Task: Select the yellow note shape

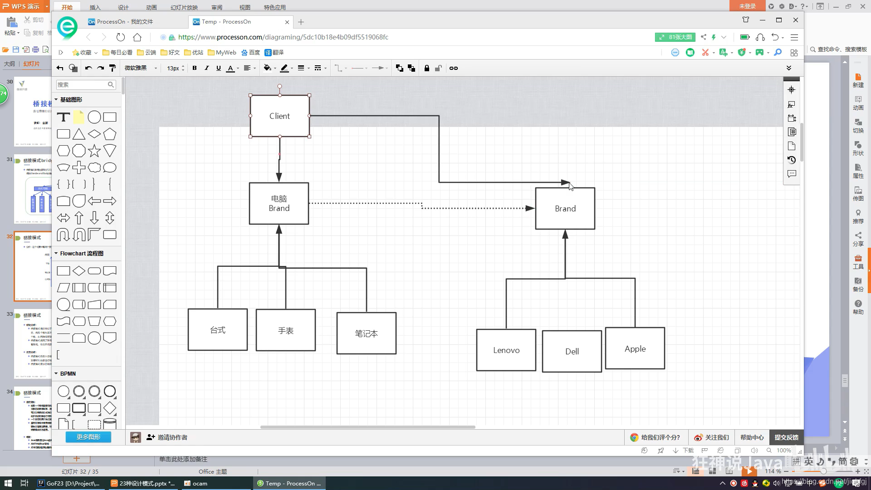Action: [79, 117]
